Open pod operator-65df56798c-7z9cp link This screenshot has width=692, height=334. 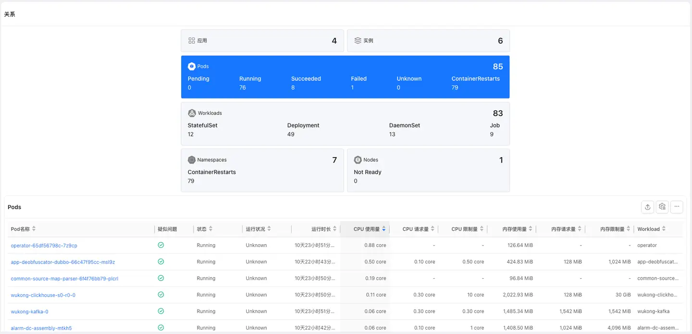44,246
